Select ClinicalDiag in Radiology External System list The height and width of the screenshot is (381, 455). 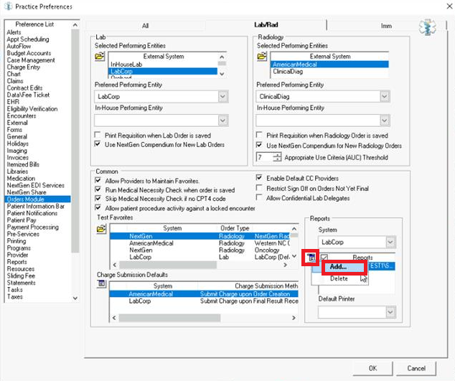tap(329, 71)
